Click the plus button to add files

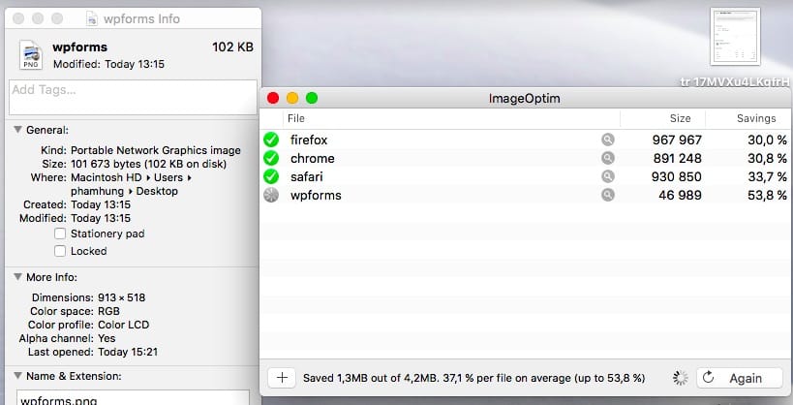tap(282, 378)
